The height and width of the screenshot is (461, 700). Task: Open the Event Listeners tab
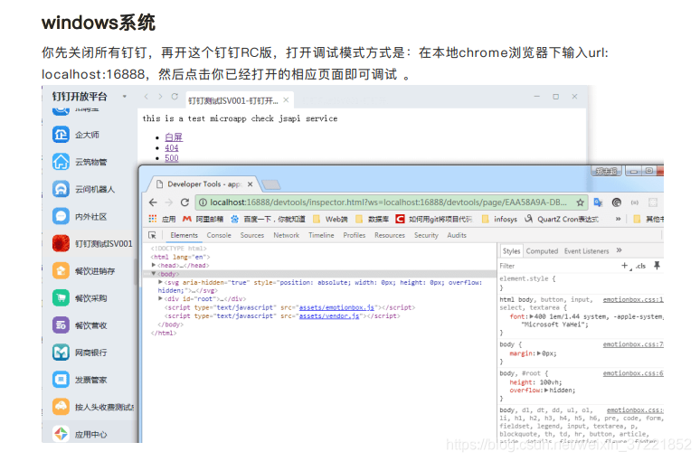pos(586,251)
